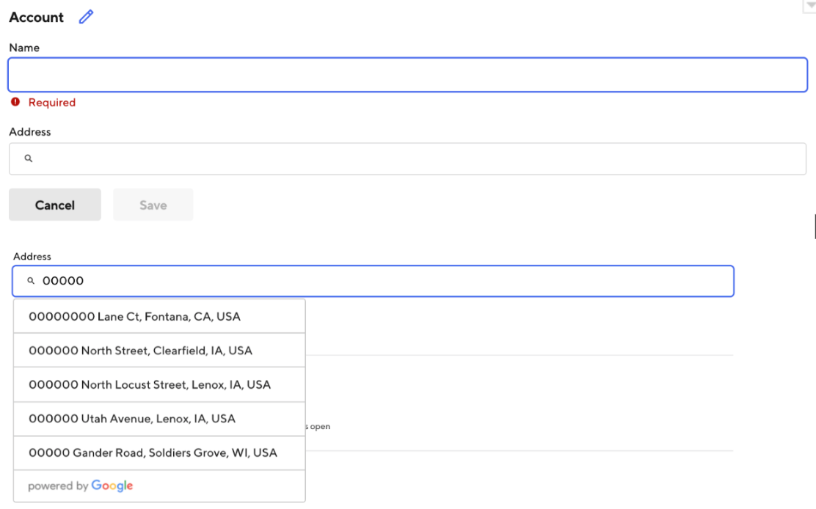
Task: Click the search icon next to 00000
Action: pos(31,281)
